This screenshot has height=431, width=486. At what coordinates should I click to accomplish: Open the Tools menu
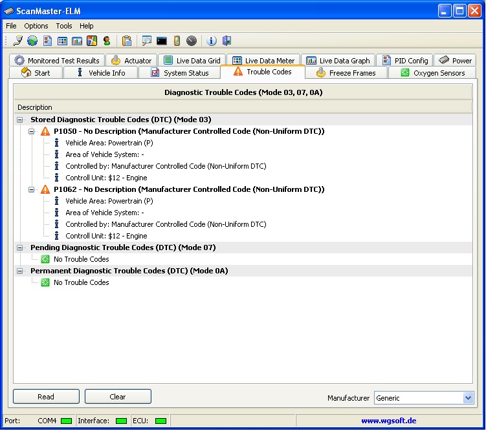(64, 26)
